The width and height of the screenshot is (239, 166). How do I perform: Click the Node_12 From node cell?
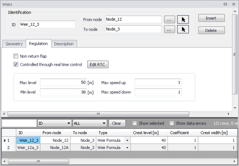pyautogui.click(x=55, y=140)
